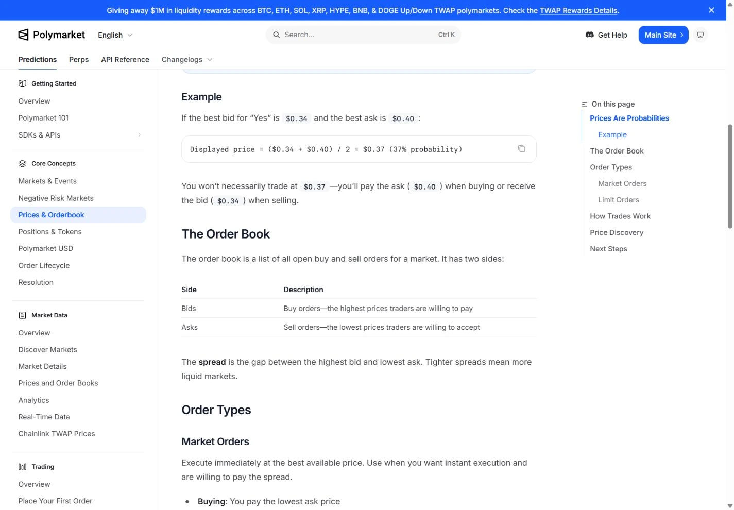Jump to Order Types outline link

pos(611,167)
